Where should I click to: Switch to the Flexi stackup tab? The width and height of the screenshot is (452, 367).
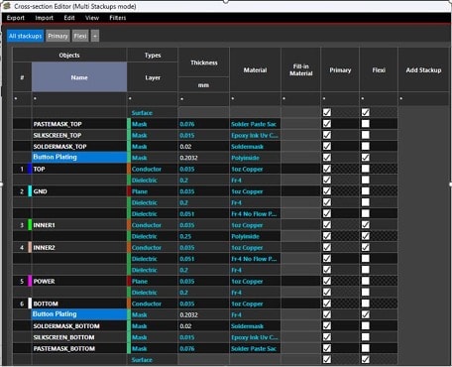pos(80,36)
